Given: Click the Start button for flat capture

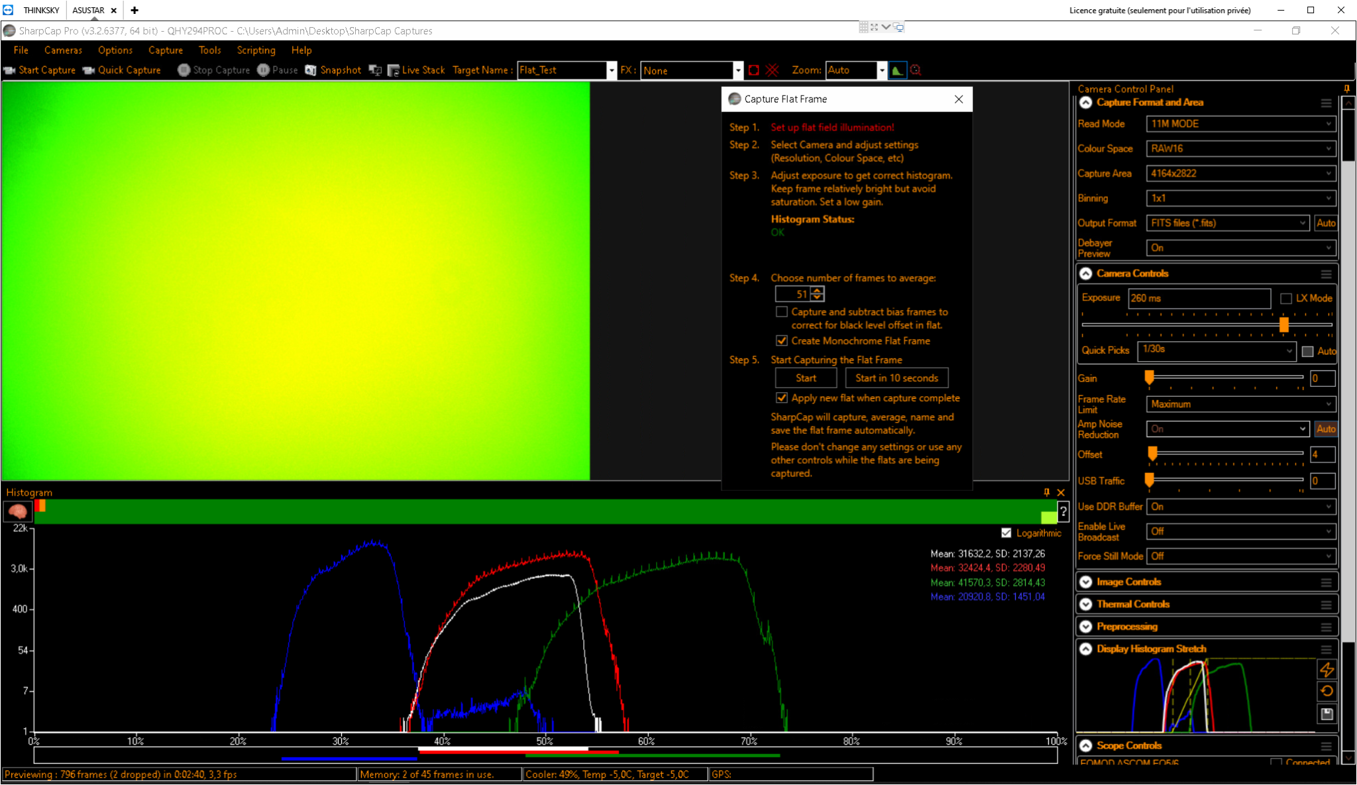Looking at the screenshot, I should 806,378.
